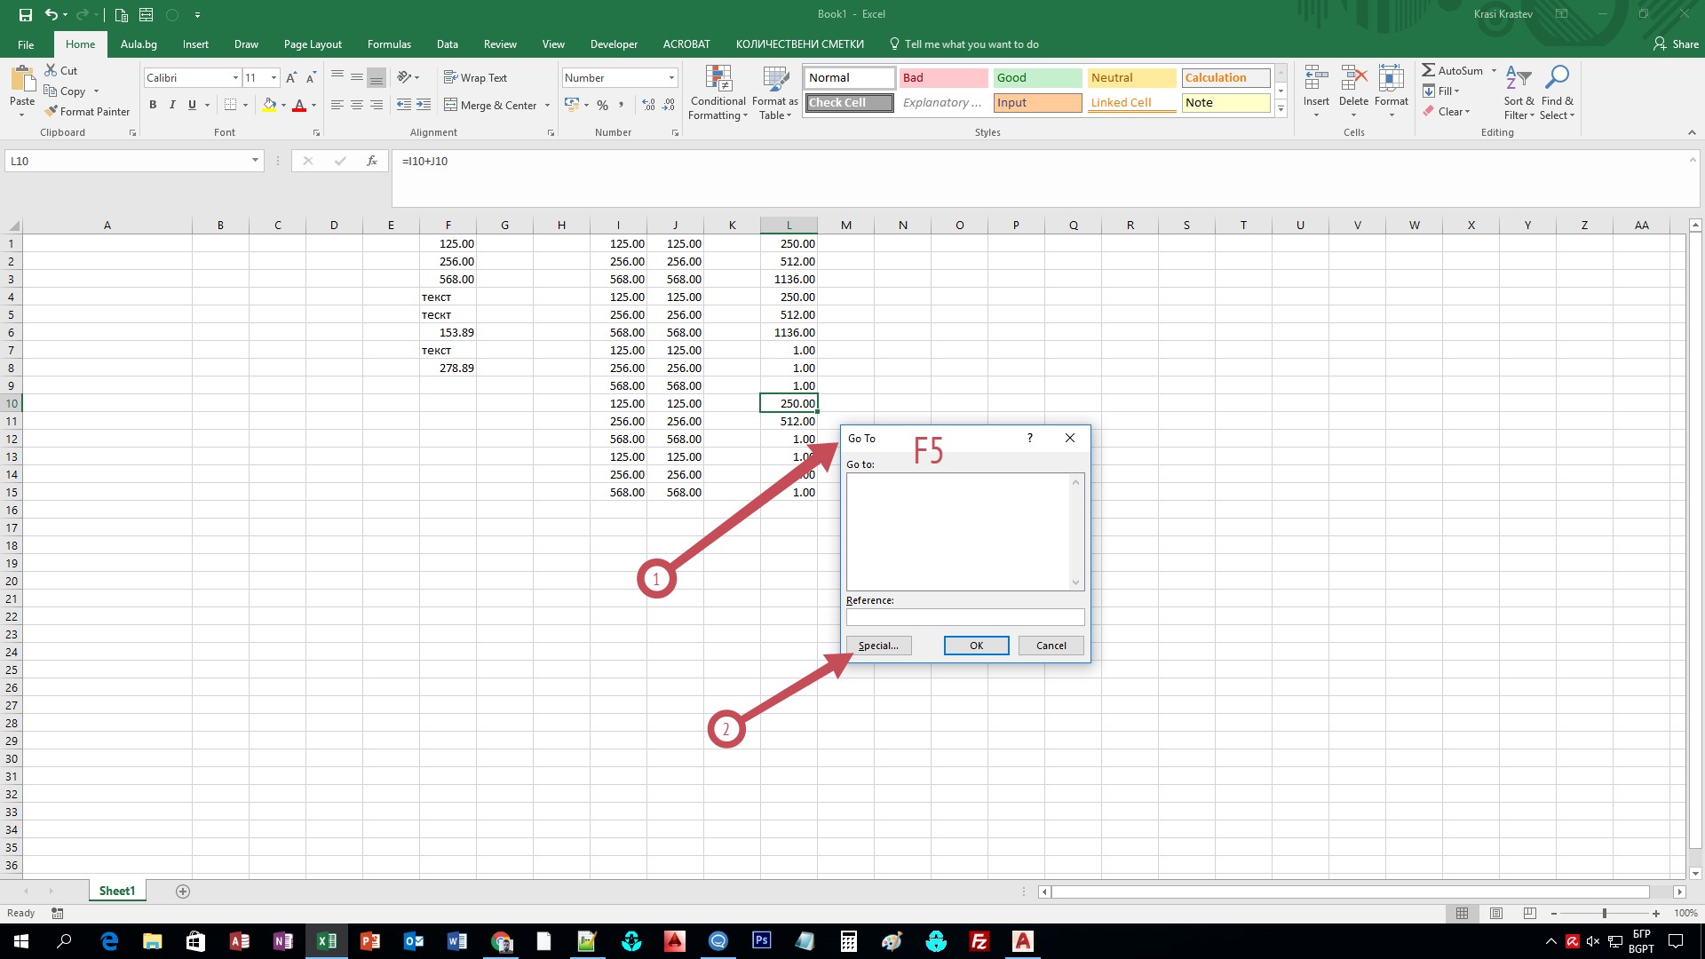Click the Insert Function fx icon
This screenshot has width=1705, height=959.
[372, 161]
